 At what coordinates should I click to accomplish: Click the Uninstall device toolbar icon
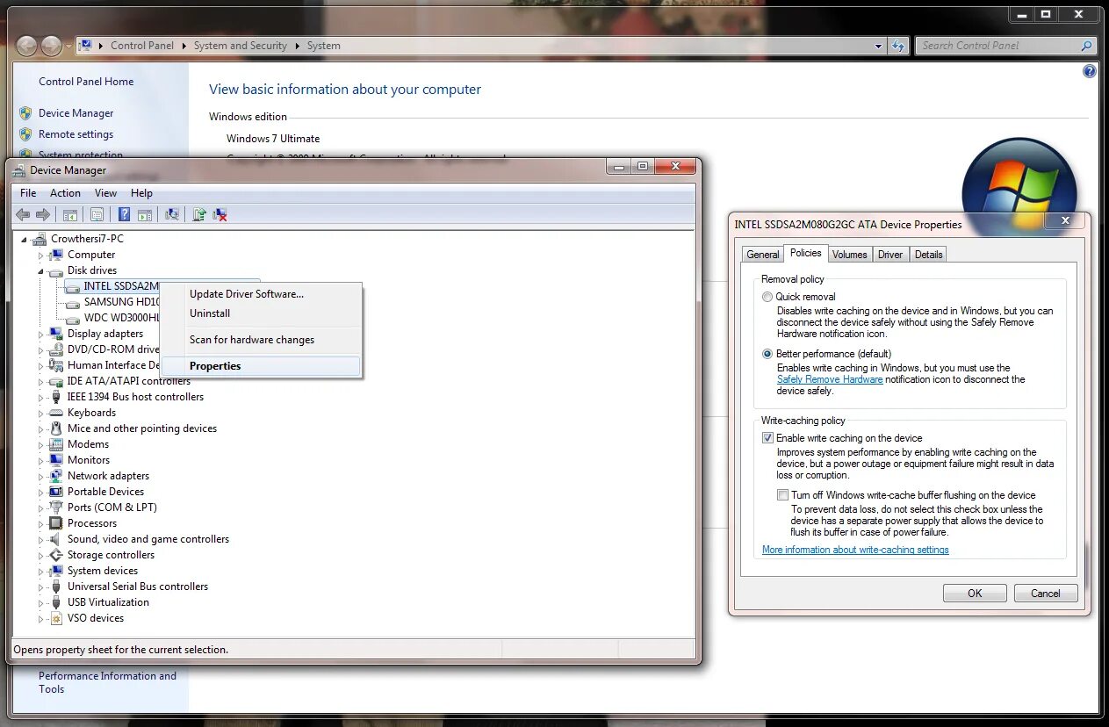(x=219, y=214)
